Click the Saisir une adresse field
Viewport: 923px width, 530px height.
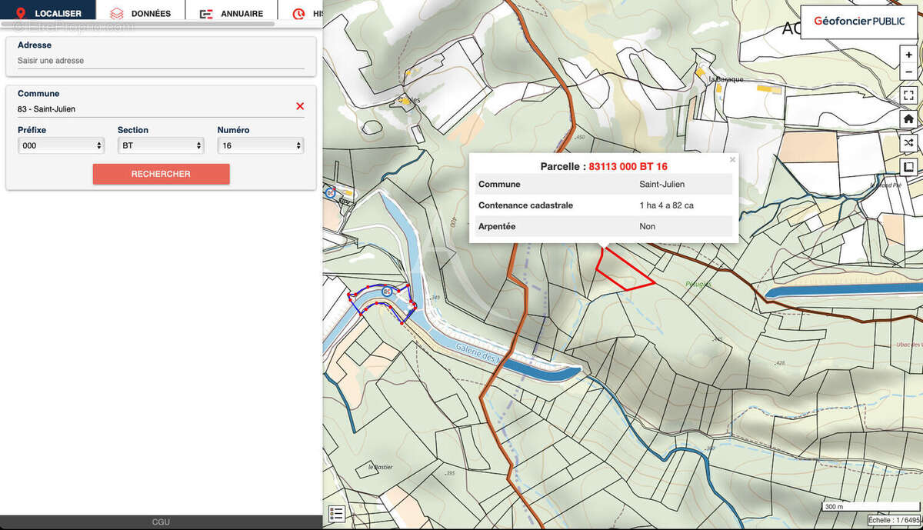click(x=161, y=61)
